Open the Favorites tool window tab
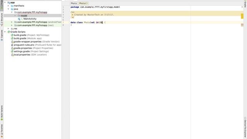The width and height of the screenshot is (247, 139). click(2, 131)
